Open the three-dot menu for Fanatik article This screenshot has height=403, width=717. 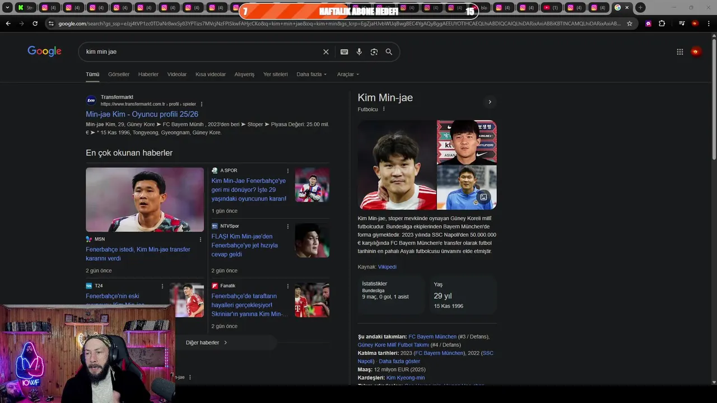(288, 286)
